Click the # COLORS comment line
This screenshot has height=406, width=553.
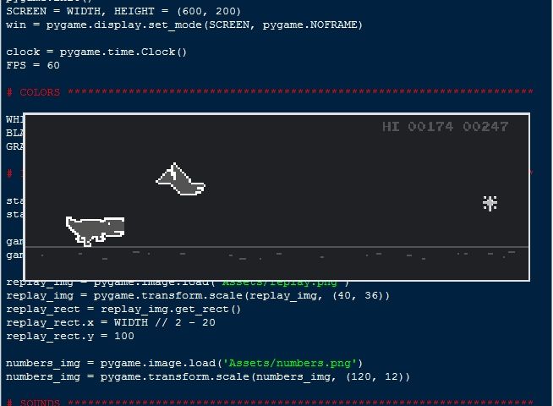click(x=34, y=92)
